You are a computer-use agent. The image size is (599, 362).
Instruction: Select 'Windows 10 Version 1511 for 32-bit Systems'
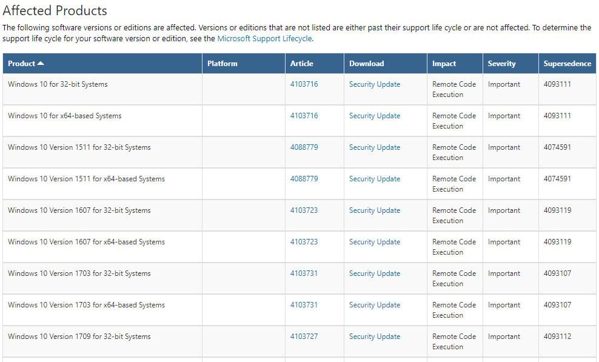point(79,147)
